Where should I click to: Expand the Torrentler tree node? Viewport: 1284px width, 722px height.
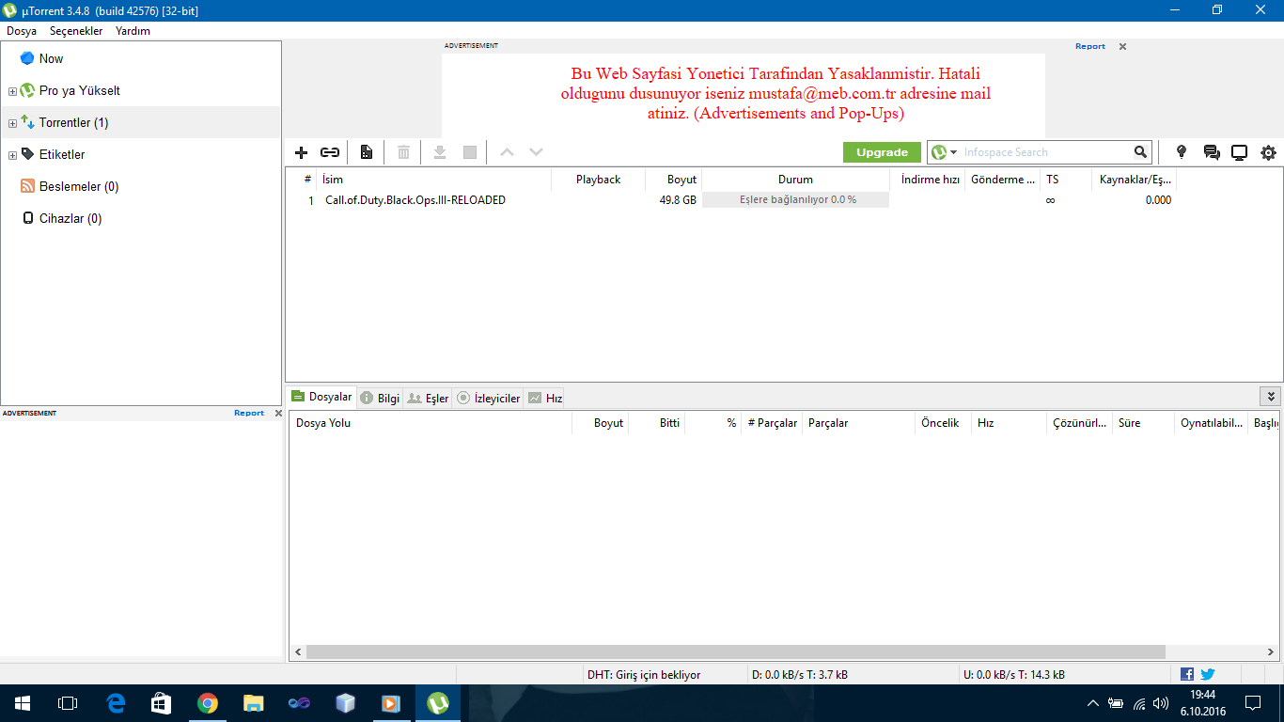(x=12, y=123)
